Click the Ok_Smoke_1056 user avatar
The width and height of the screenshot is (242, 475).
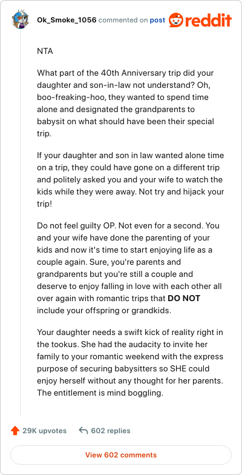[20, 20]
